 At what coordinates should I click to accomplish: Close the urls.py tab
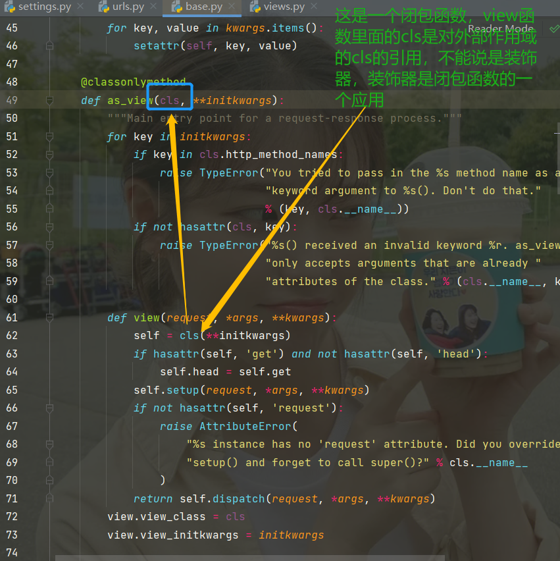153,6
